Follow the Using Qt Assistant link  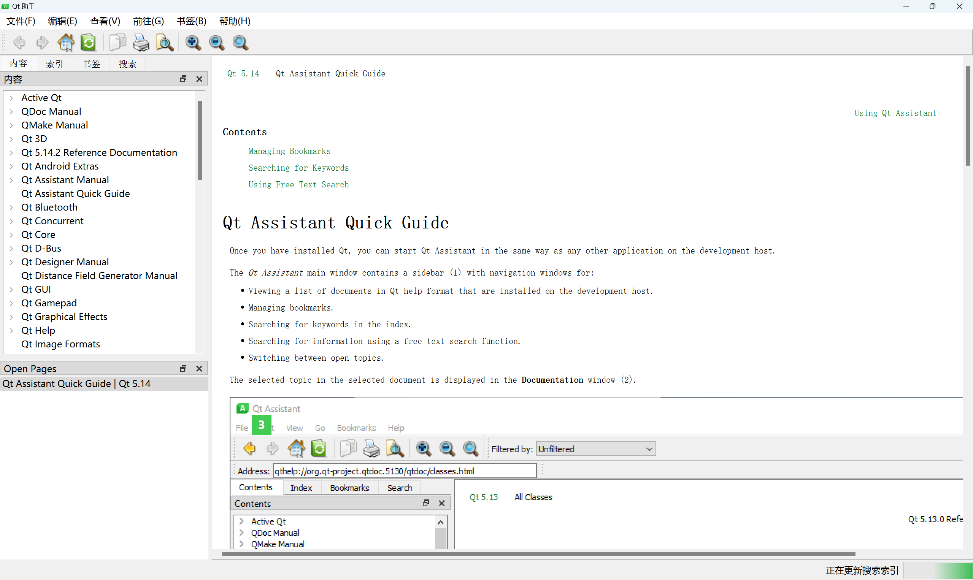(895, 113)
